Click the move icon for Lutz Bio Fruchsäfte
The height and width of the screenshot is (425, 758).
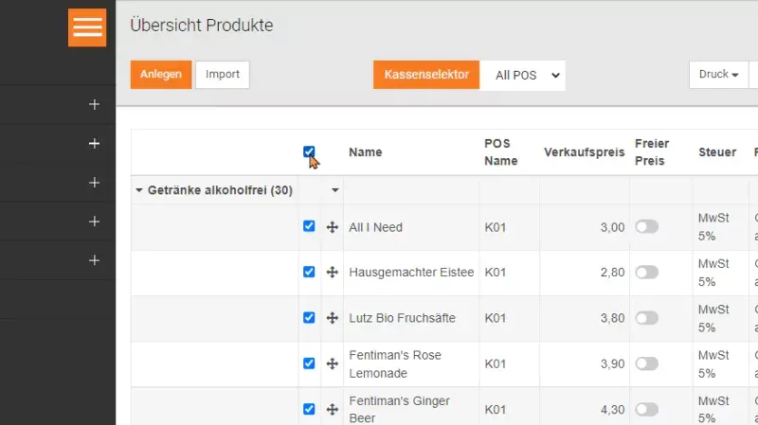pyautogui.click(x=333, y=318)
